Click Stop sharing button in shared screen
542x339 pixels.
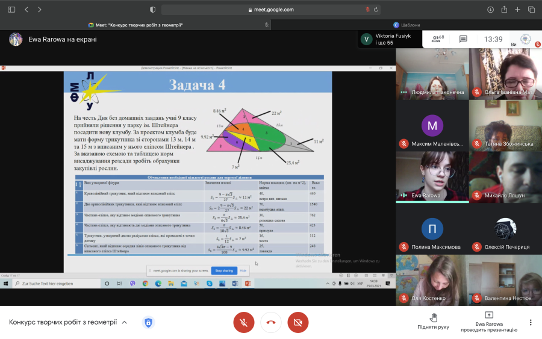point(224,270)
